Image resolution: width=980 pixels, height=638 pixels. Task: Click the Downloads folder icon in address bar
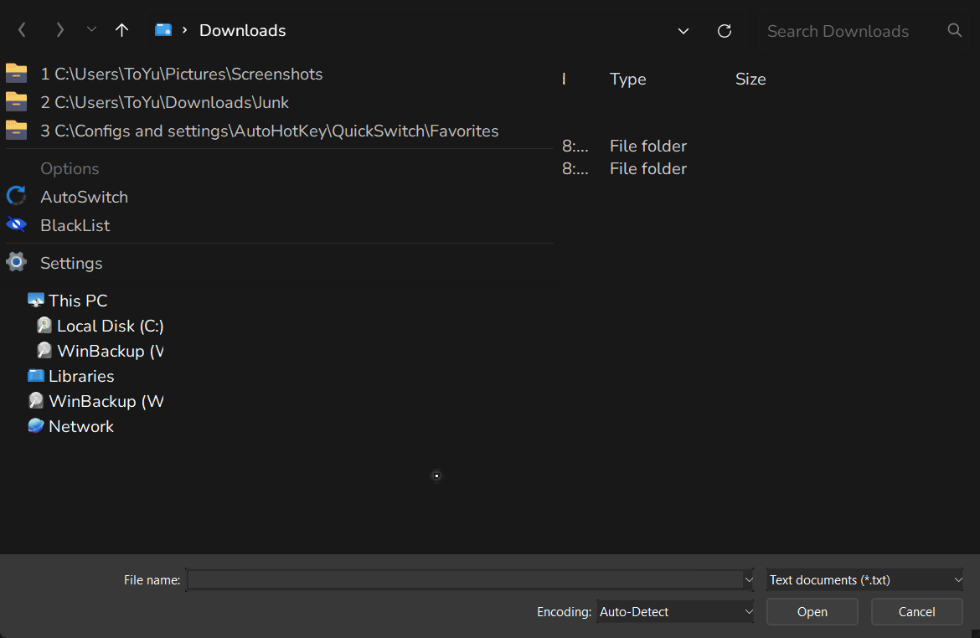pos(163,29)
